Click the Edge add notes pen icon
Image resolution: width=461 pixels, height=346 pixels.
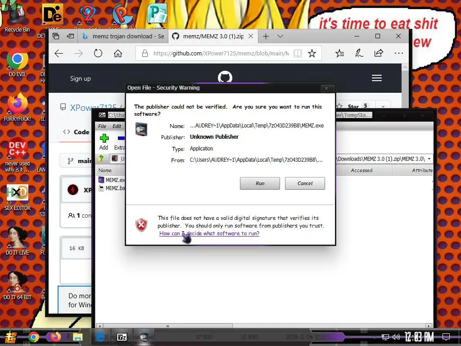click(x=359, y=53)
